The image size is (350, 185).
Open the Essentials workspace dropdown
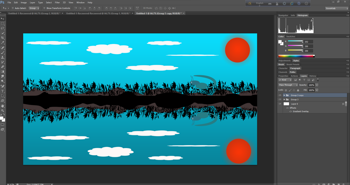coord(337,8)
